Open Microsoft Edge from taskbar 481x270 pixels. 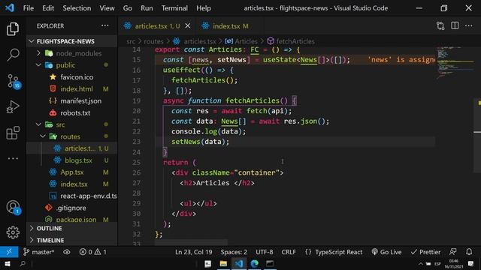click(x=254, y=263)
